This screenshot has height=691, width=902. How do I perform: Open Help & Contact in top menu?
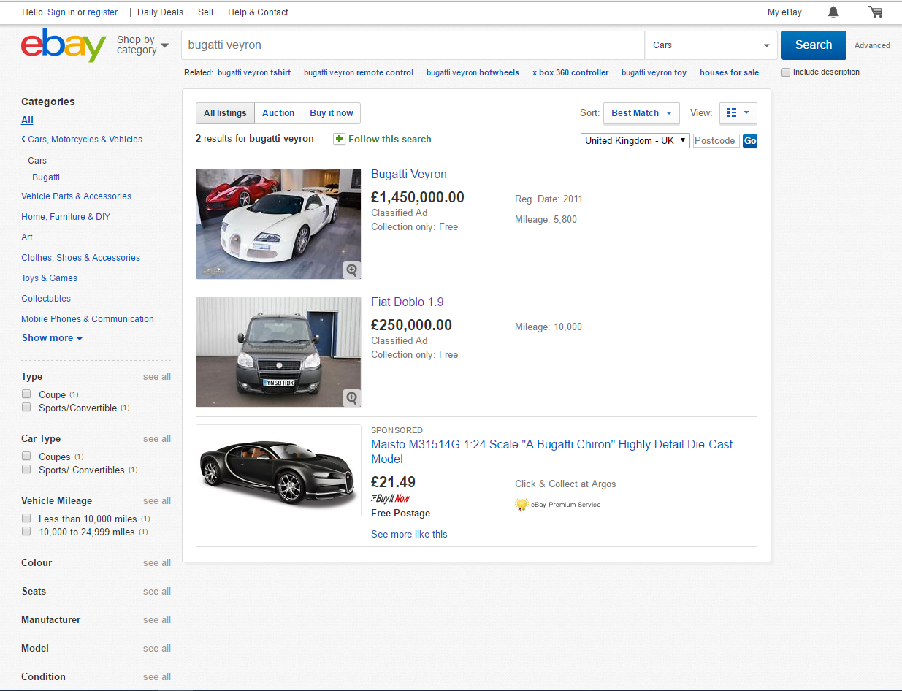coord(258,12)
